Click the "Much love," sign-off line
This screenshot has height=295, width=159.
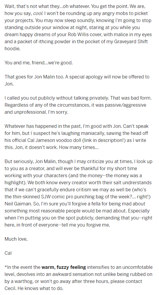(x=16, y=239)
